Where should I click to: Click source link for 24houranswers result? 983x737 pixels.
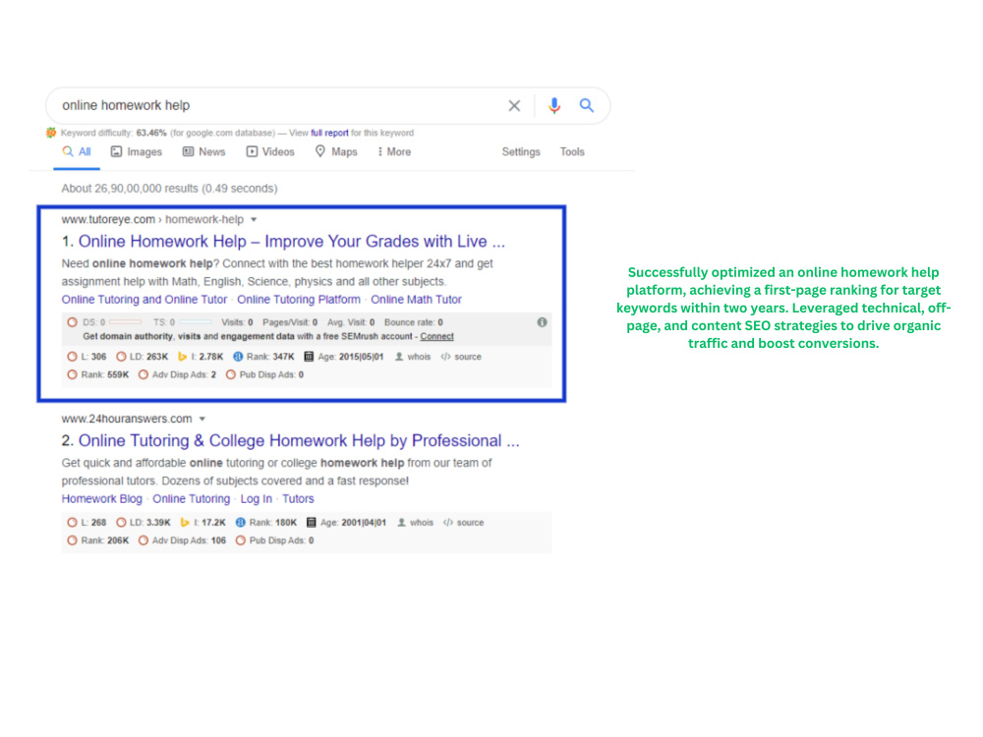coord(464,523)
